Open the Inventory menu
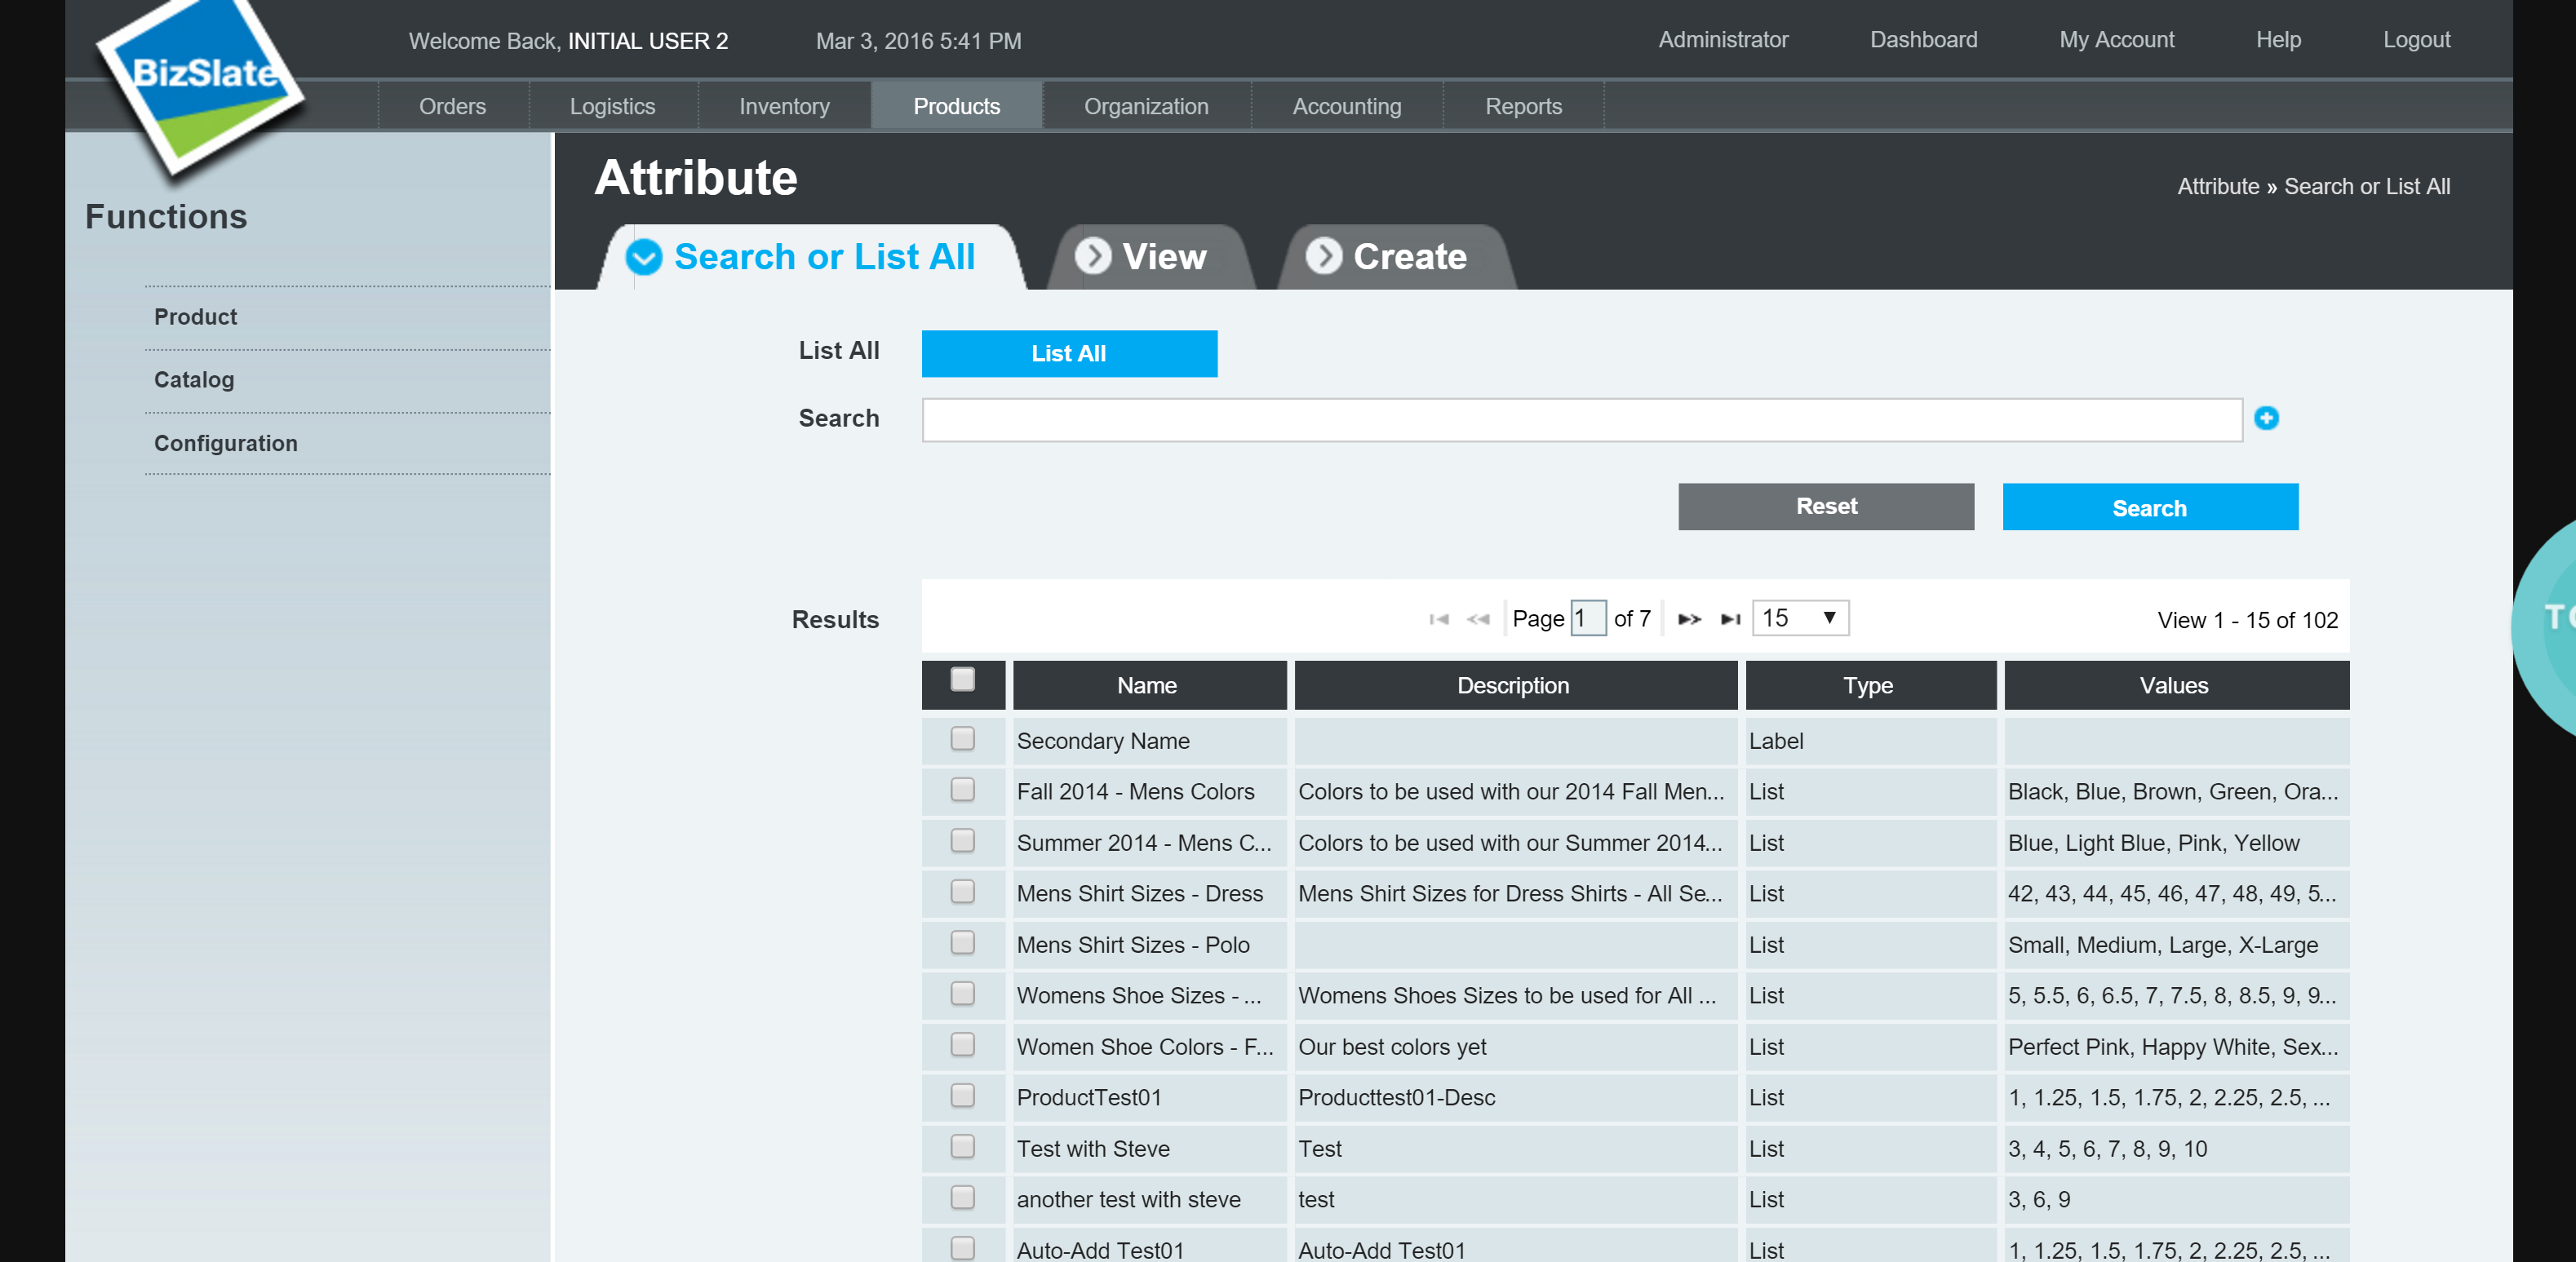The height and width of the screenshot is (1262, 2576). (x=784, y=106)
